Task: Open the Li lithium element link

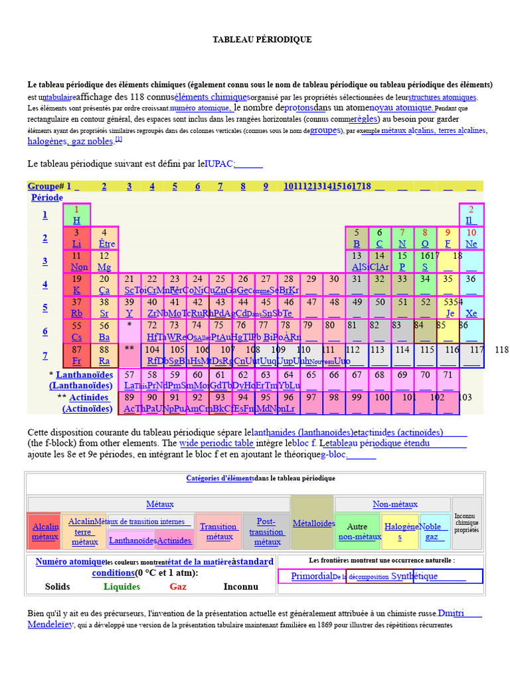Action: tap(77, 243)
